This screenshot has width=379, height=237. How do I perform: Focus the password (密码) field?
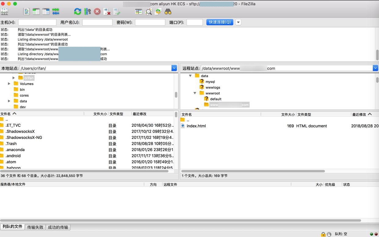tap(150, 22)
